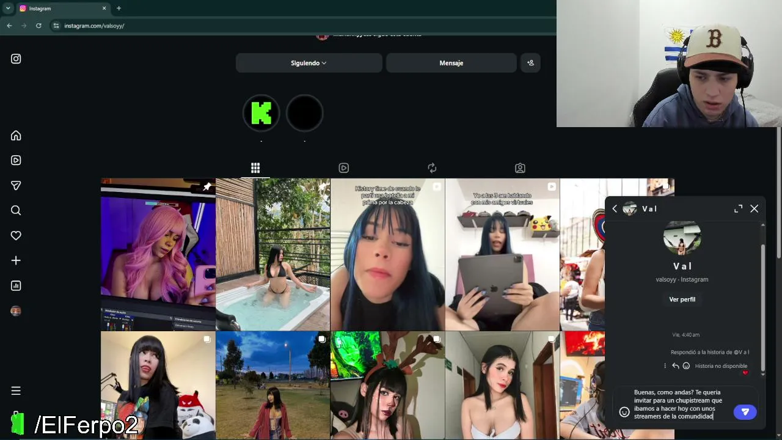Switch to the tagged photos tab
The height and width of the screenshot is (440, 782).
tap(520, 168)
